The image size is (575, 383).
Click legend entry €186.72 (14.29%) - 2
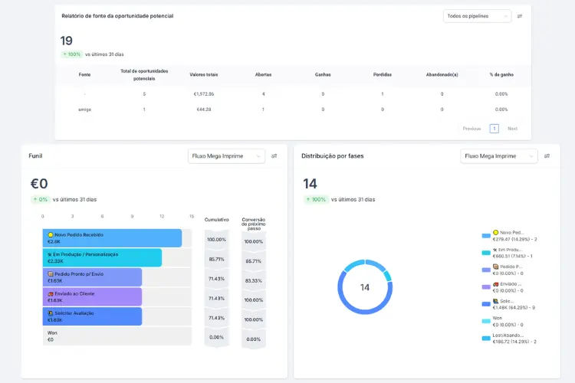[x=514, y=342]
